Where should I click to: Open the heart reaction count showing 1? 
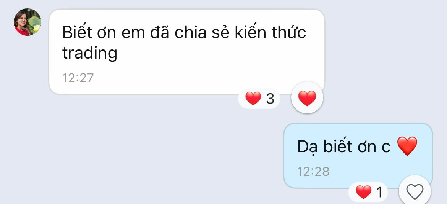(x=369, y=192)
